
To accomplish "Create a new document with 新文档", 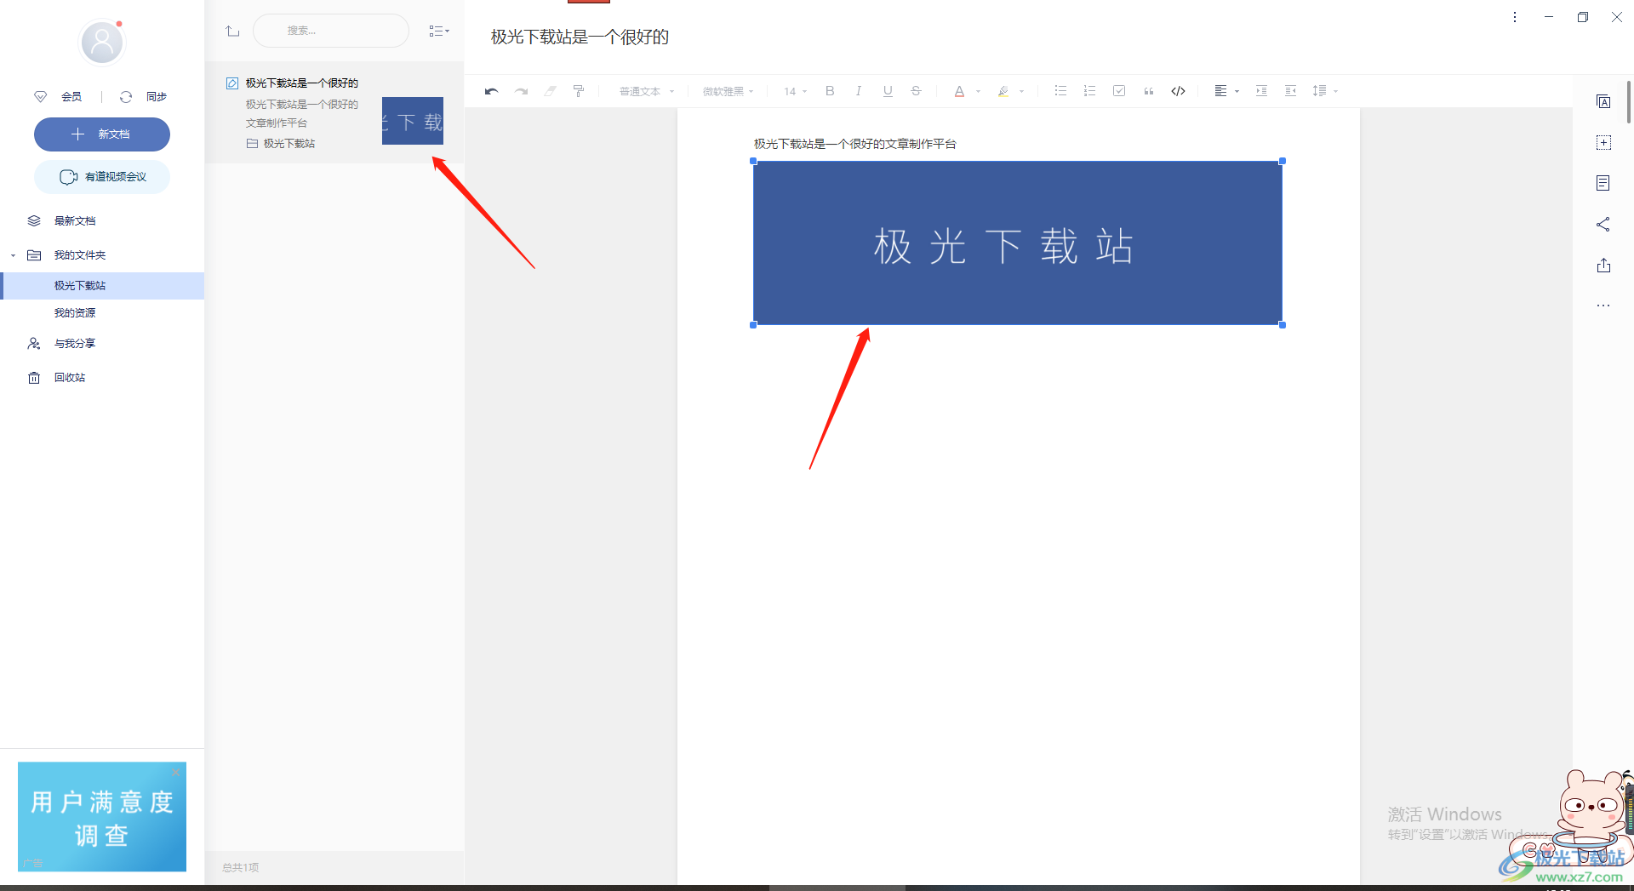I will [x=102, y=134].
